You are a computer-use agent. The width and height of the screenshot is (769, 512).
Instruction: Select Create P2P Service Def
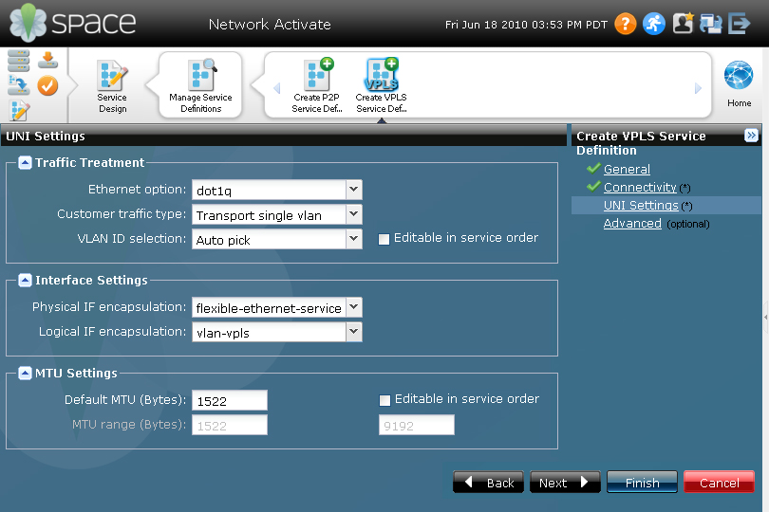tap(317, 85)
